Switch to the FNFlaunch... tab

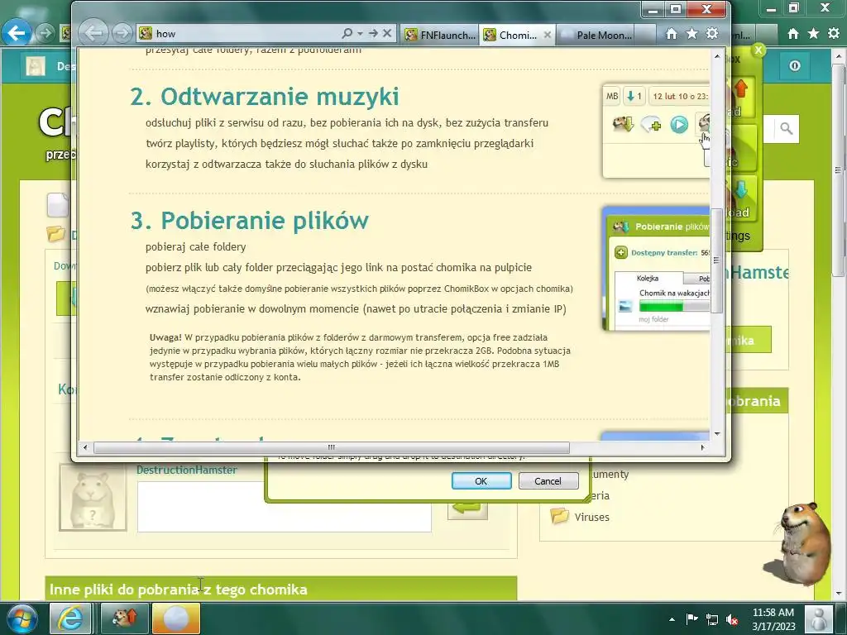[440, 35]
